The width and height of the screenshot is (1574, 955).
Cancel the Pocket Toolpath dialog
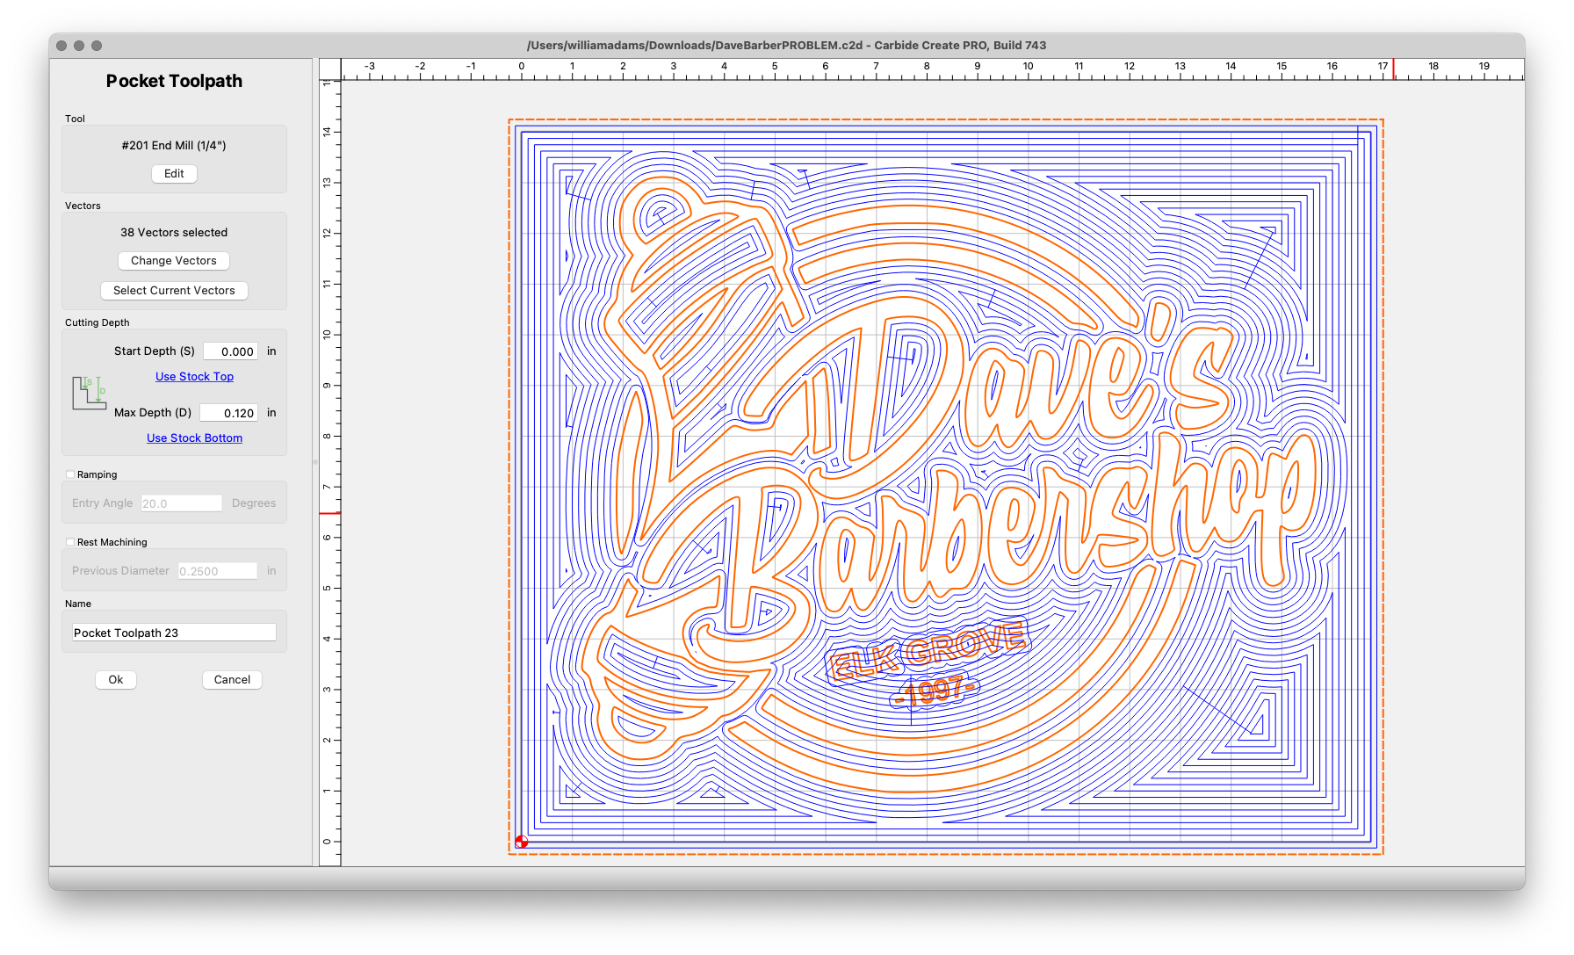click(x=232, y=680)
